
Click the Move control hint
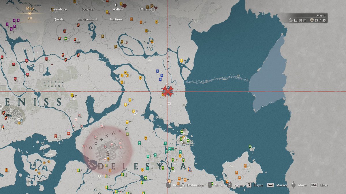[x=299, y=185]
